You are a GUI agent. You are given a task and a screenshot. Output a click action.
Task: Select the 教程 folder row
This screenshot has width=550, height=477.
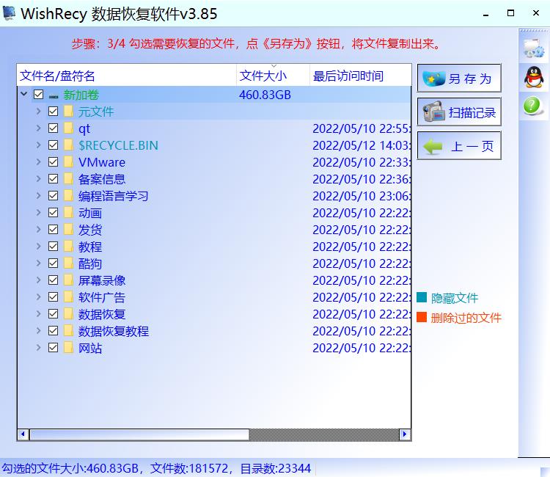[214, 247]
